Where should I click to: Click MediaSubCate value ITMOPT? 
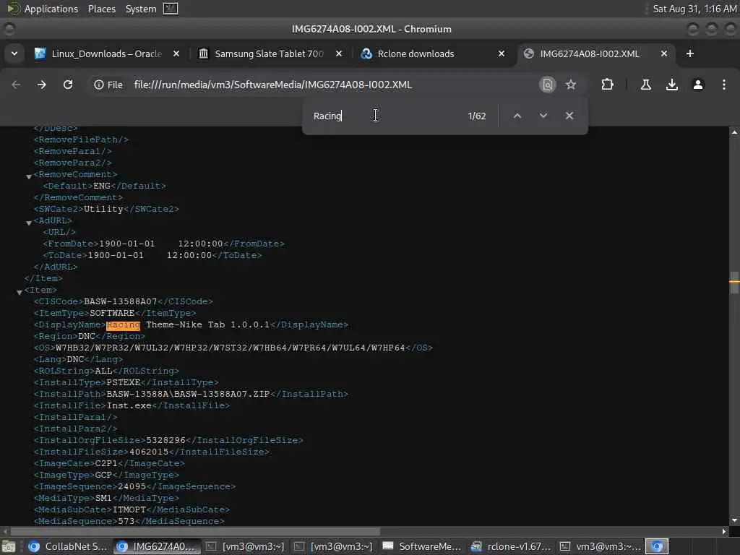pos(129,509)
